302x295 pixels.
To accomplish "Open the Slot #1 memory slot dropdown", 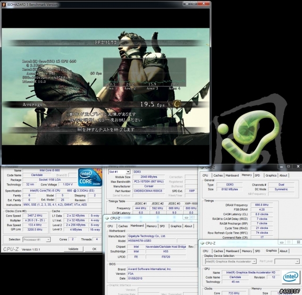I will (128, 172).
